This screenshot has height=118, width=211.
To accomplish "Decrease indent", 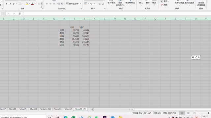I will (59, 4).
